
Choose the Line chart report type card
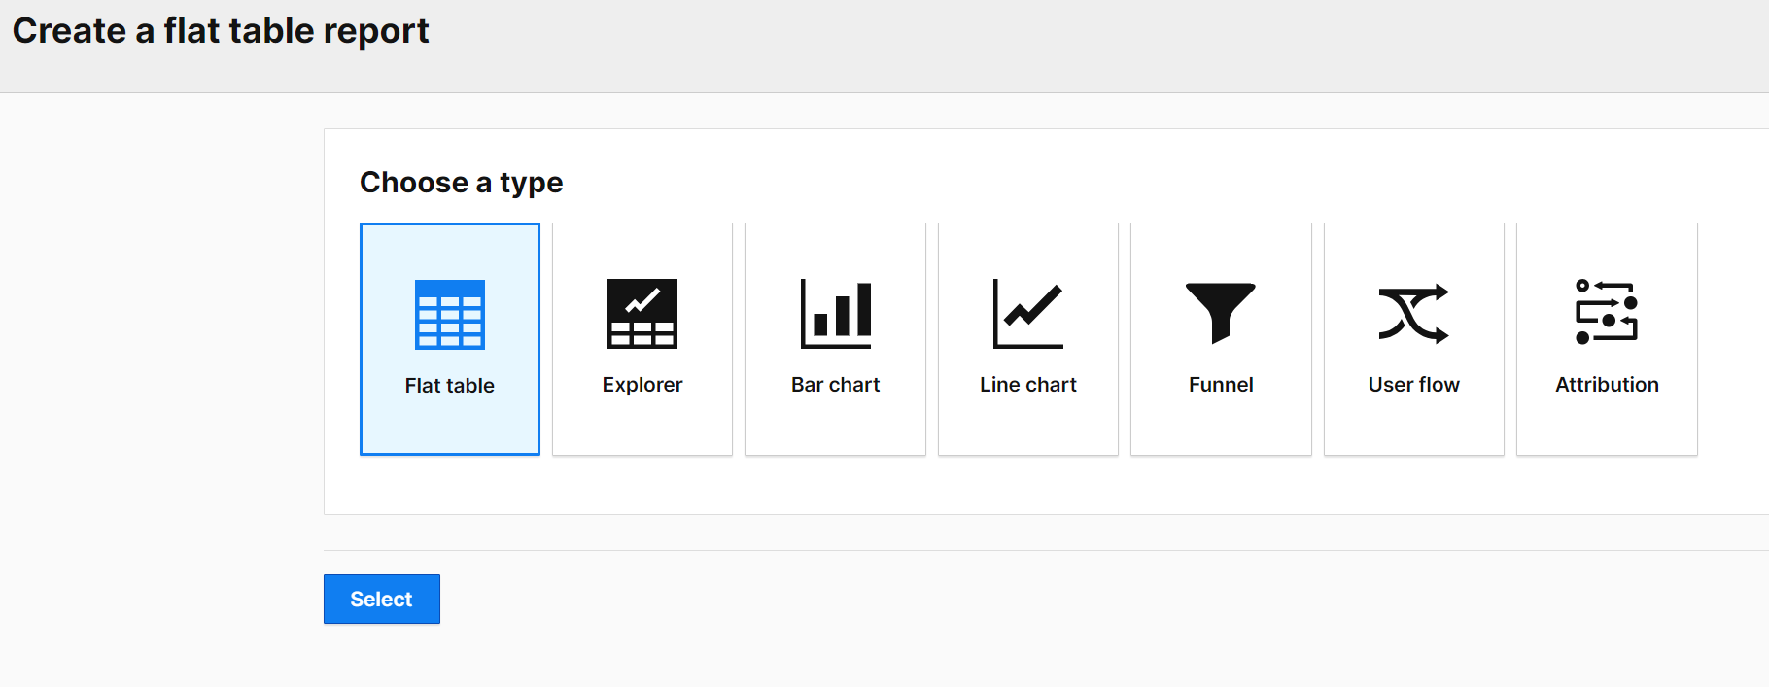click(x=1027, y=338)
